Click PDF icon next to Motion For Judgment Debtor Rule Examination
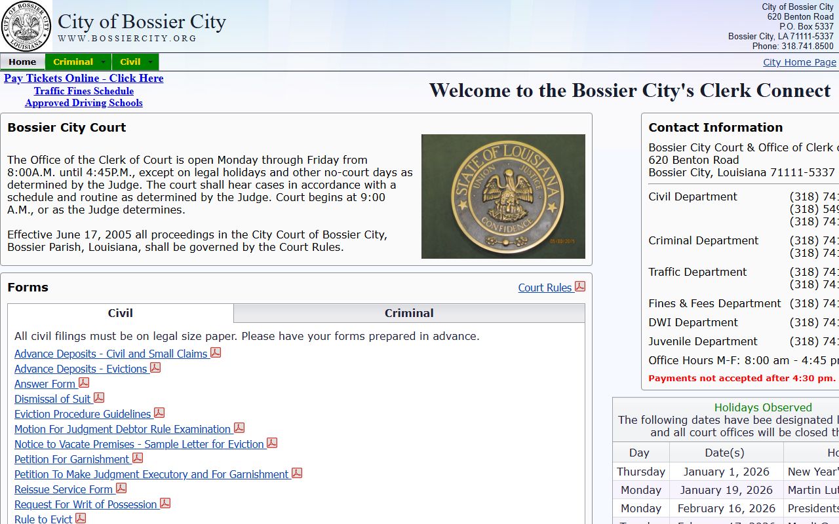This screenshot has width=839, height=524. point(239,428)
